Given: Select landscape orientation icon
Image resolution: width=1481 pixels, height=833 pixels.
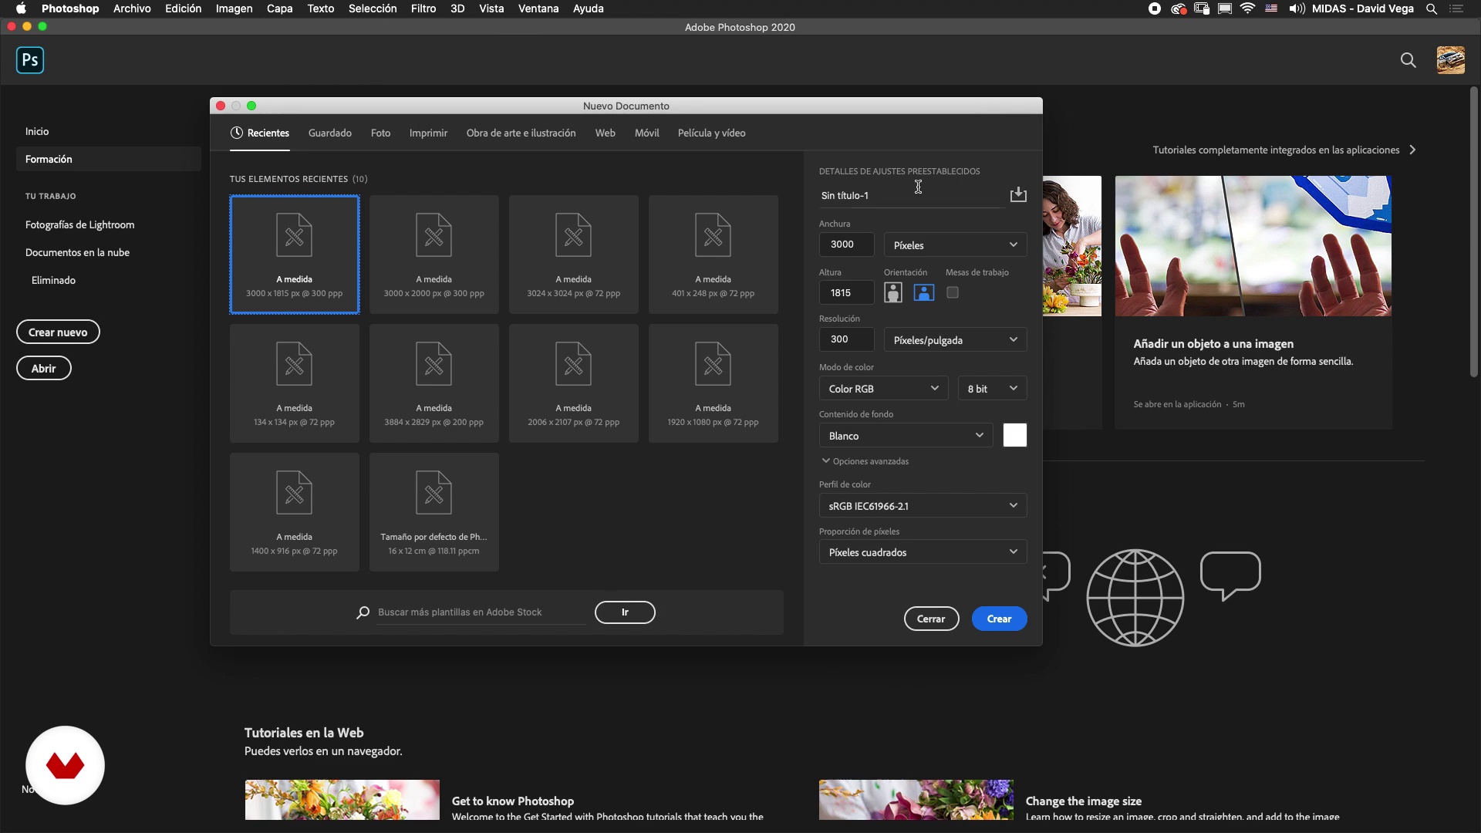Looking at the screenshot, I should [924, 292].
